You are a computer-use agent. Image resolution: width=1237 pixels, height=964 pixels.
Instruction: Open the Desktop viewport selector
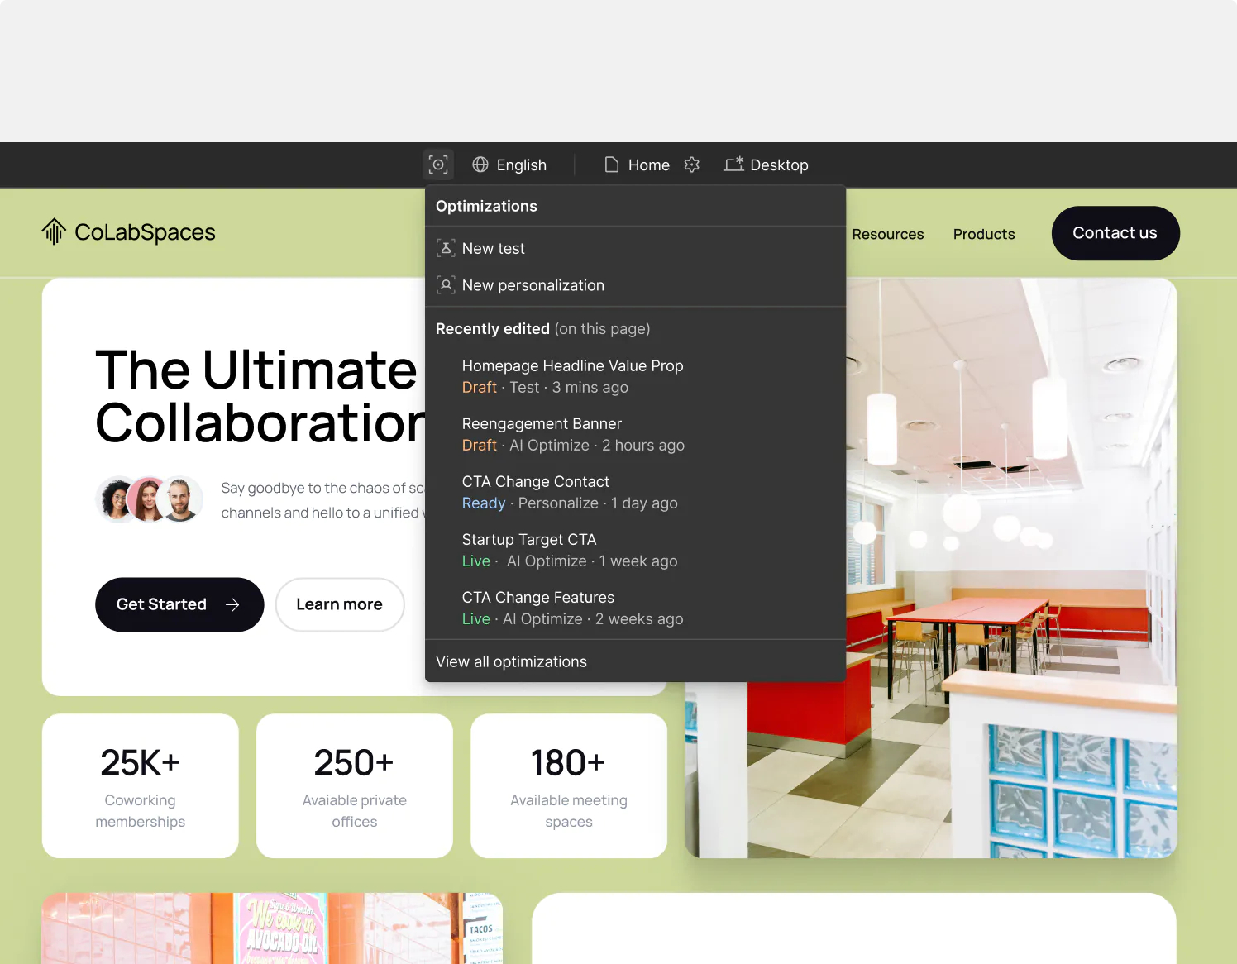[778, 165]
